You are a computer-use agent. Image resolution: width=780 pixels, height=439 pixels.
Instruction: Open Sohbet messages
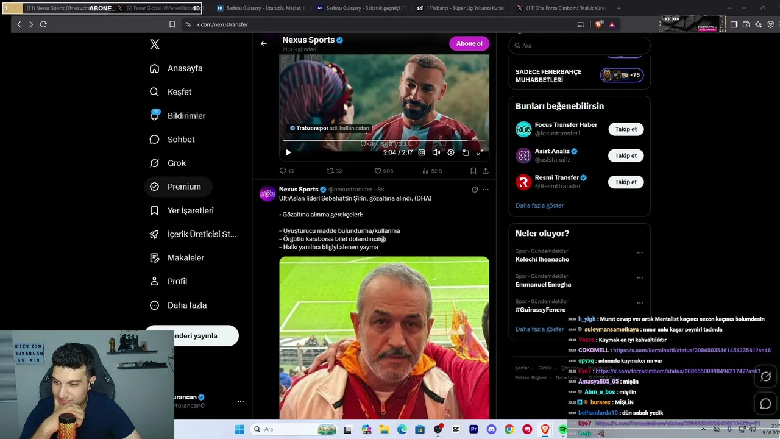[172, 140]
